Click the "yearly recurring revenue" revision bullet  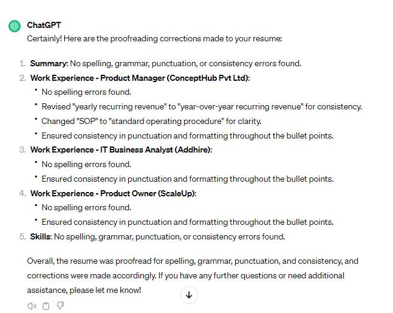[202, 106]
